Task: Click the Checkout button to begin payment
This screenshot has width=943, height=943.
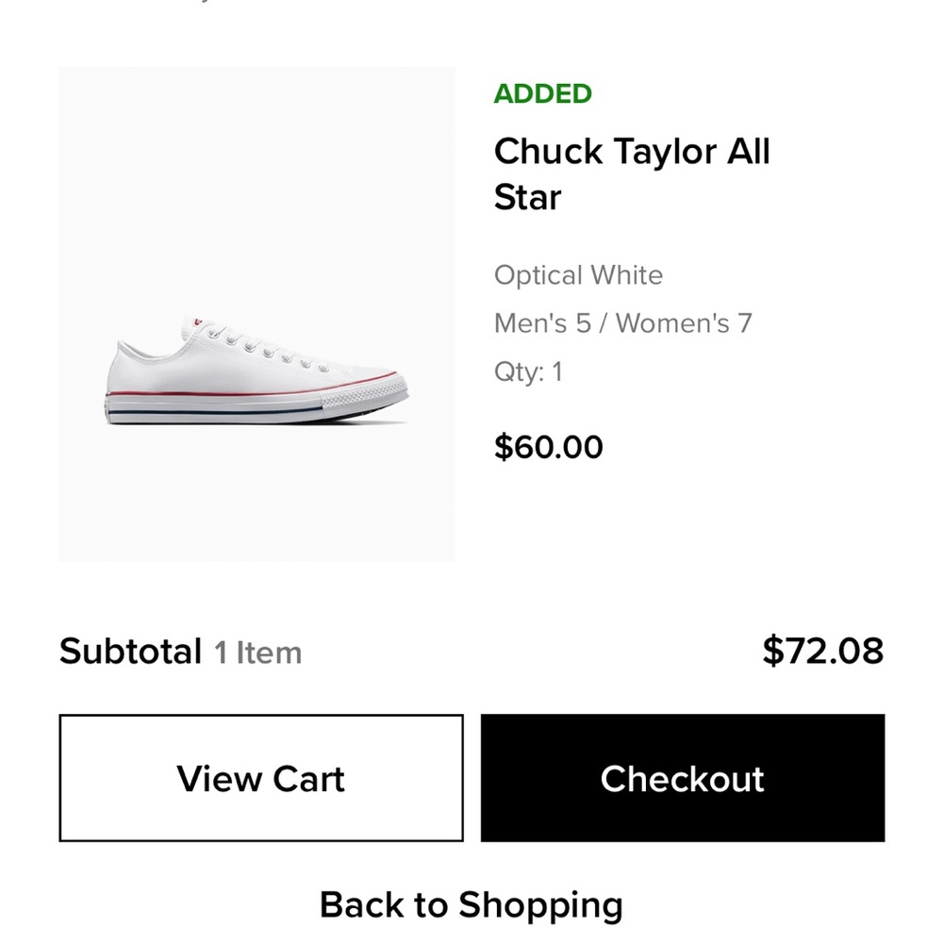Action: point(681,779)
